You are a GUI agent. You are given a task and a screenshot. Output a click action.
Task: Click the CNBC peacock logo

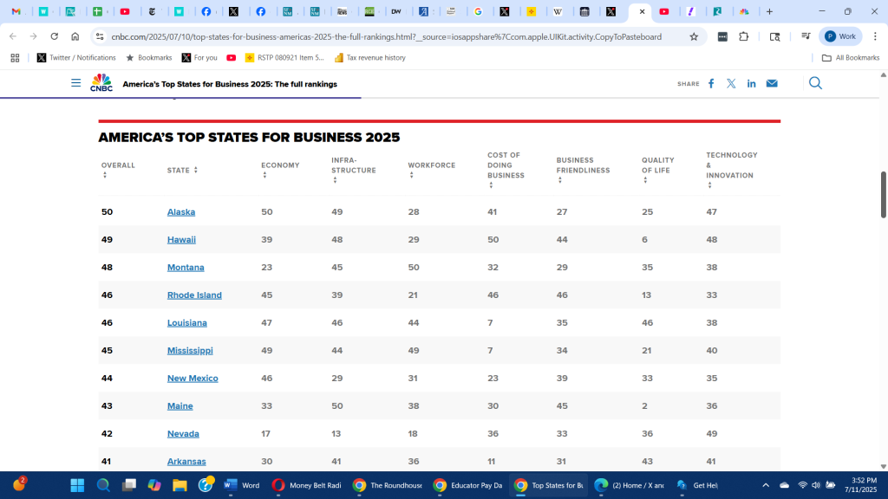click(x=101, y=83)
